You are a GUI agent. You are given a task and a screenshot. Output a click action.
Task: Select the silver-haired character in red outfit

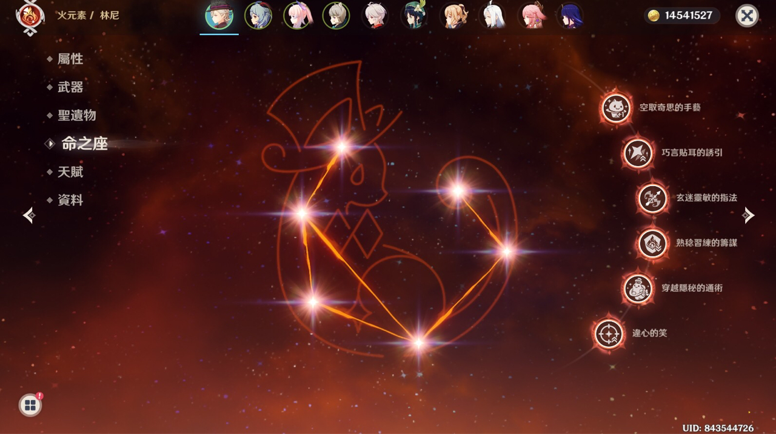[375, 16]
